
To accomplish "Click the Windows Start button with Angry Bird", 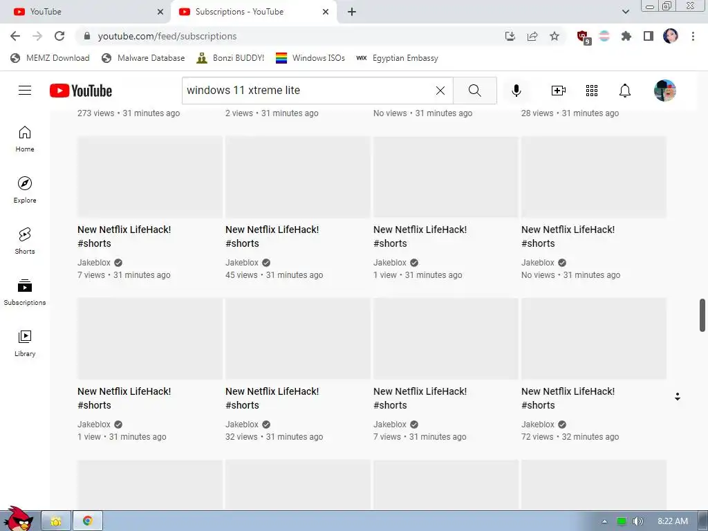I will click(18, 519).
